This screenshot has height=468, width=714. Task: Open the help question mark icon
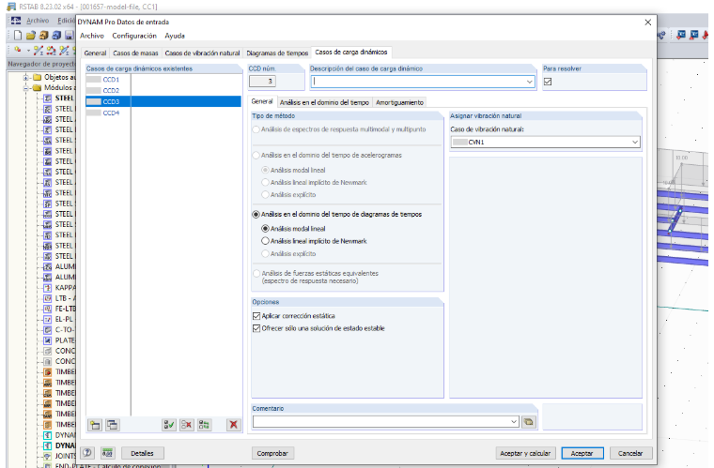coord(87,453)
